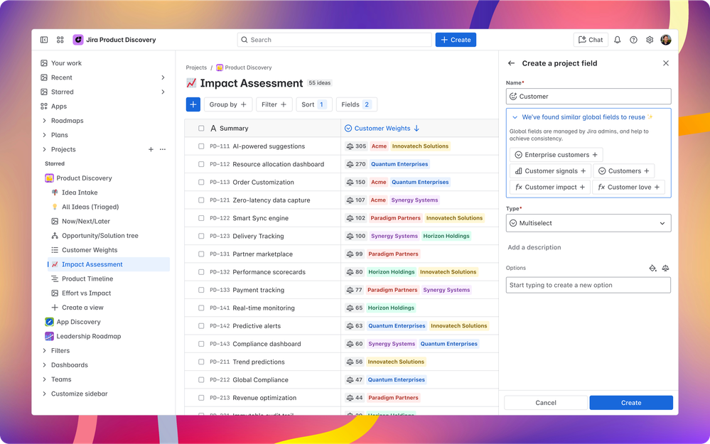
Task: Expand Starred in the sidebar
Action: click(163, 92)
